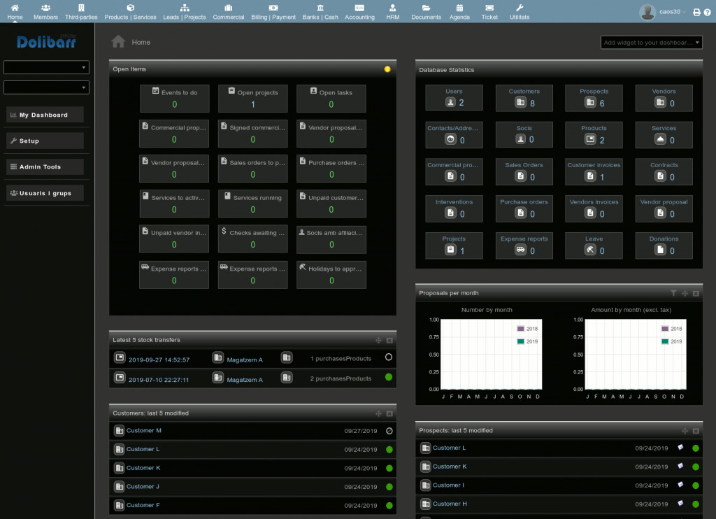Expand the caos30 user dropdown arrow
Viewport: 716px width, 519px height.
684,13
